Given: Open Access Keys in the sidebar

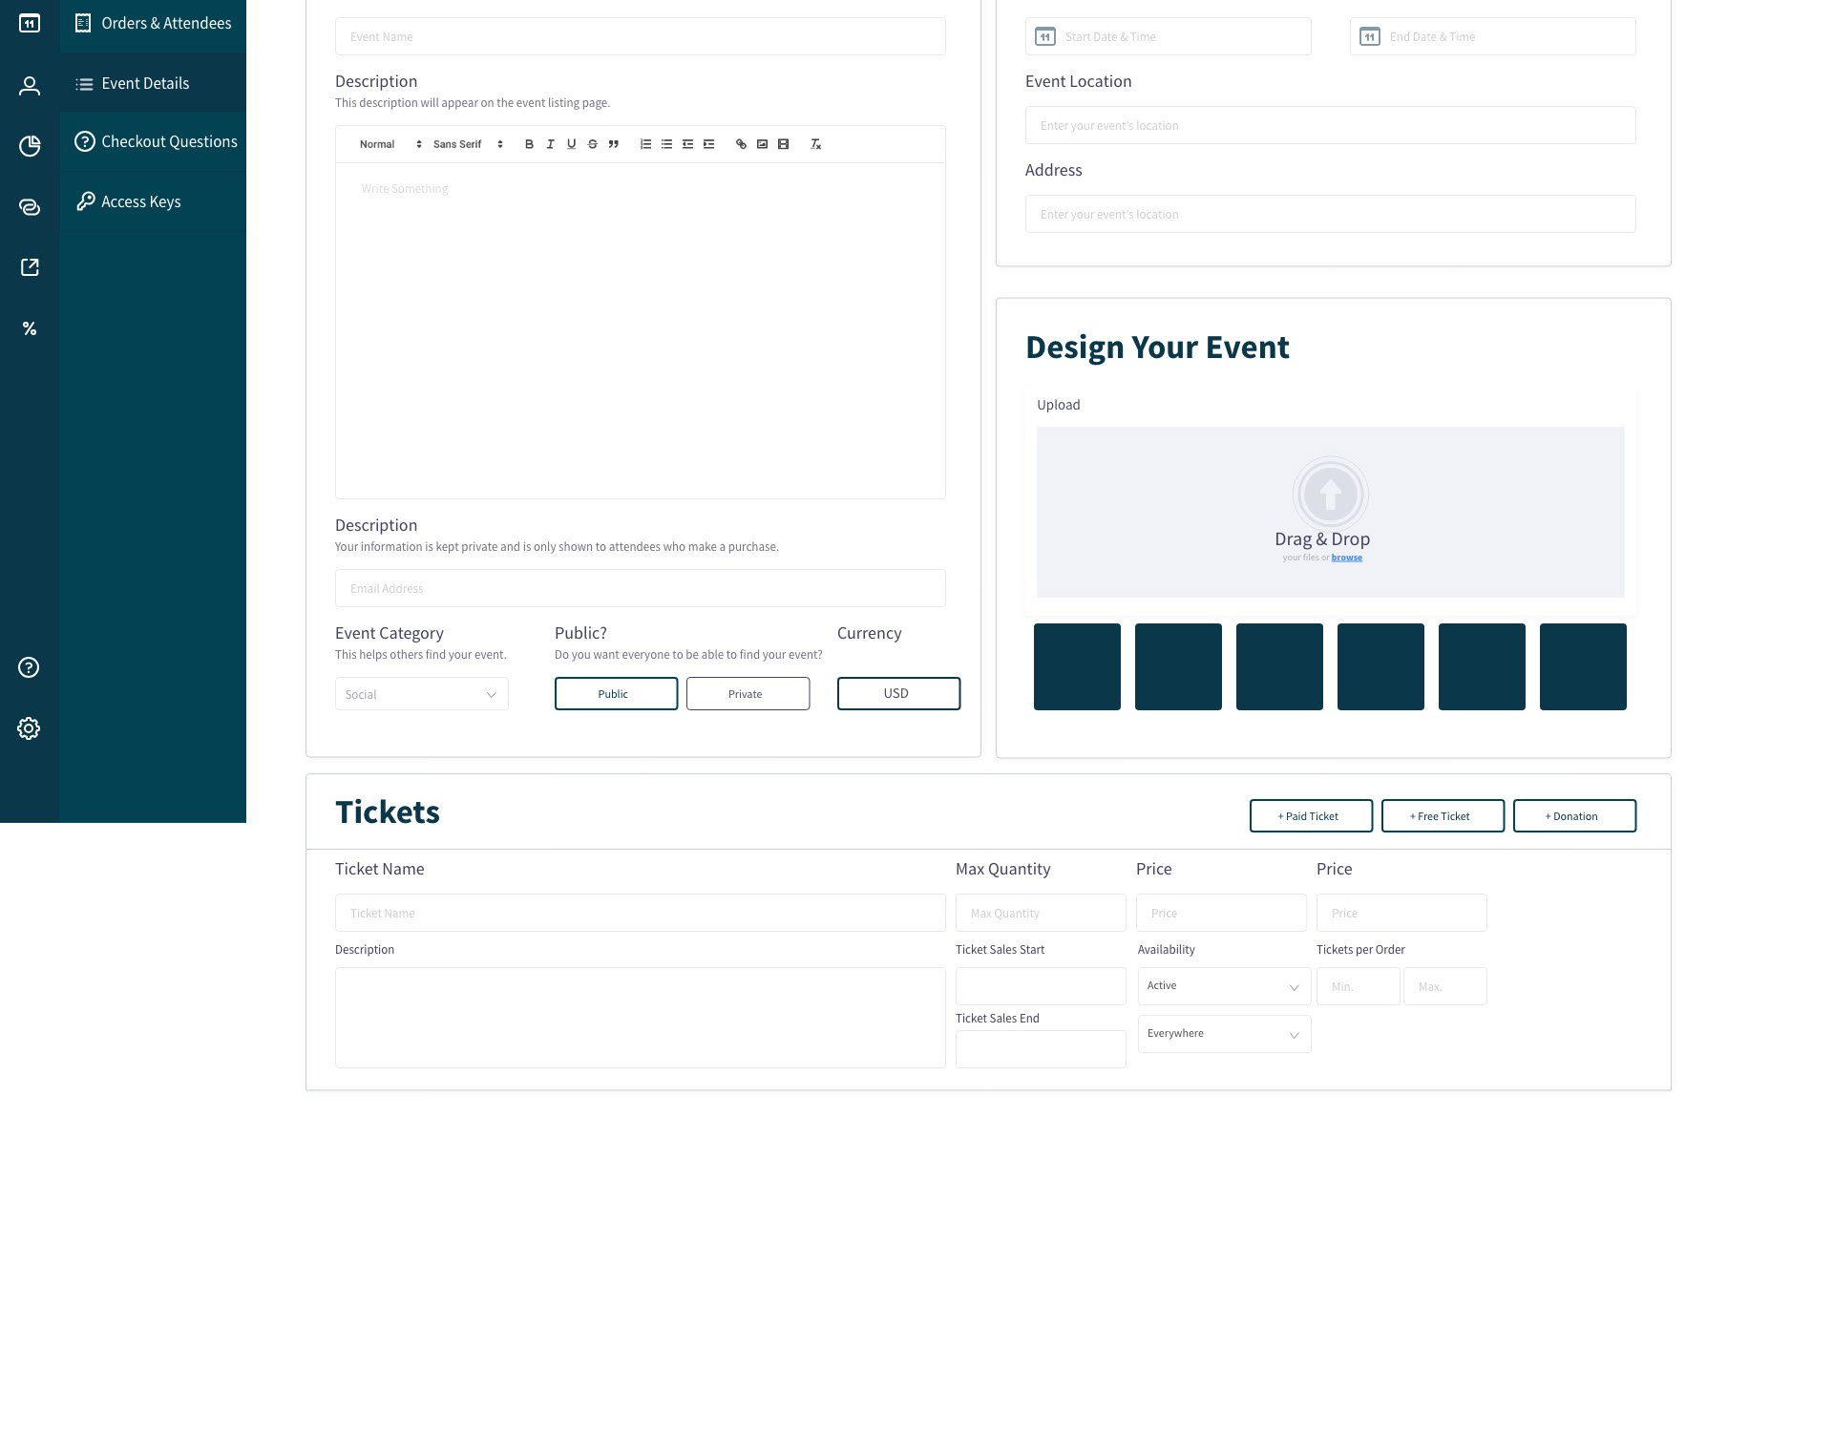Looking at the screenshot, I should 153,201.
